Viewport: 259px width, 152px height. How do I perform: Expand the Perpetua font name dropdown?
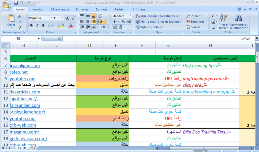point(51,18)
